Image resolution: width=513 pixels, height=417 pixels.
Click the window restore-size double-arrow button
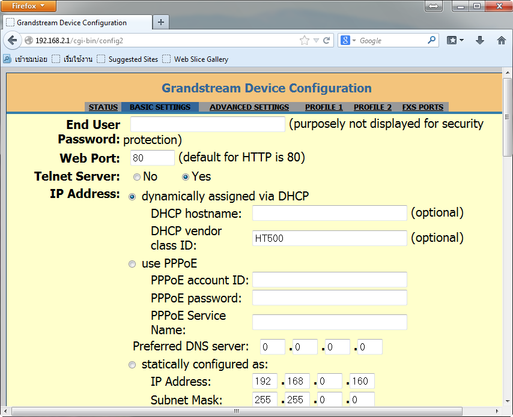click(434, 6)
